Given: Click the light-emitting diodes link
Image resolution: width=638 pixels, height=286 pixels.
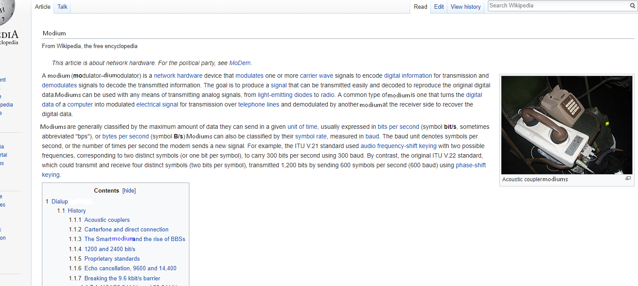Looking at the screenshot, I should (x=285, y=95).
